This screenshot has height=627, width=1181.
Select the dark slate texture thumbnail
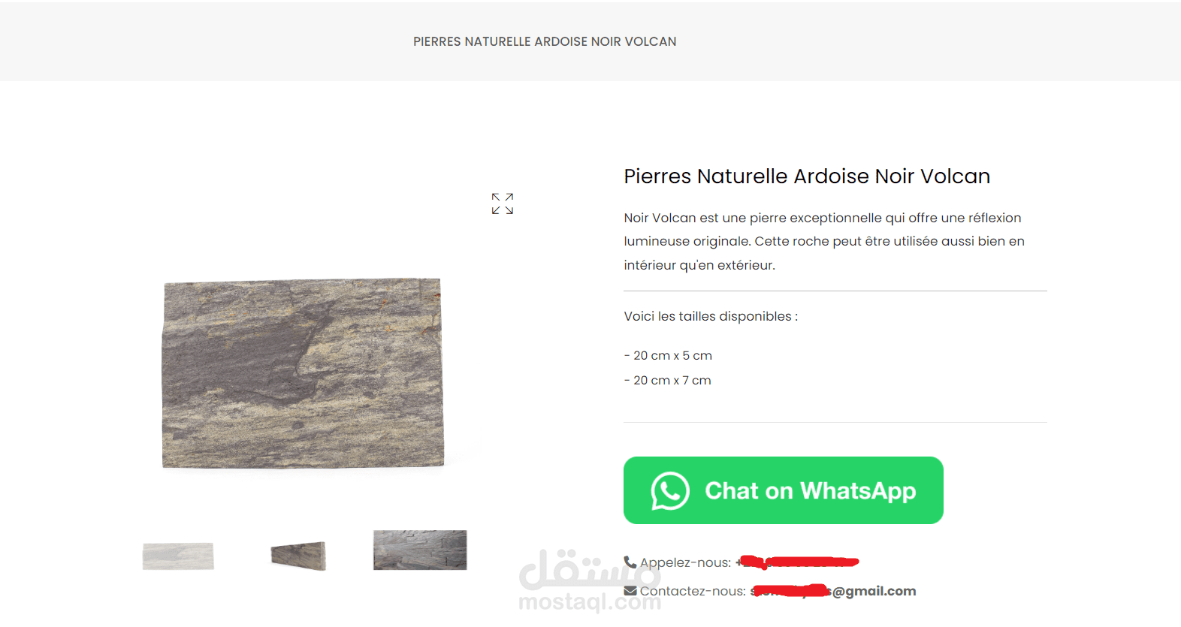420,550
